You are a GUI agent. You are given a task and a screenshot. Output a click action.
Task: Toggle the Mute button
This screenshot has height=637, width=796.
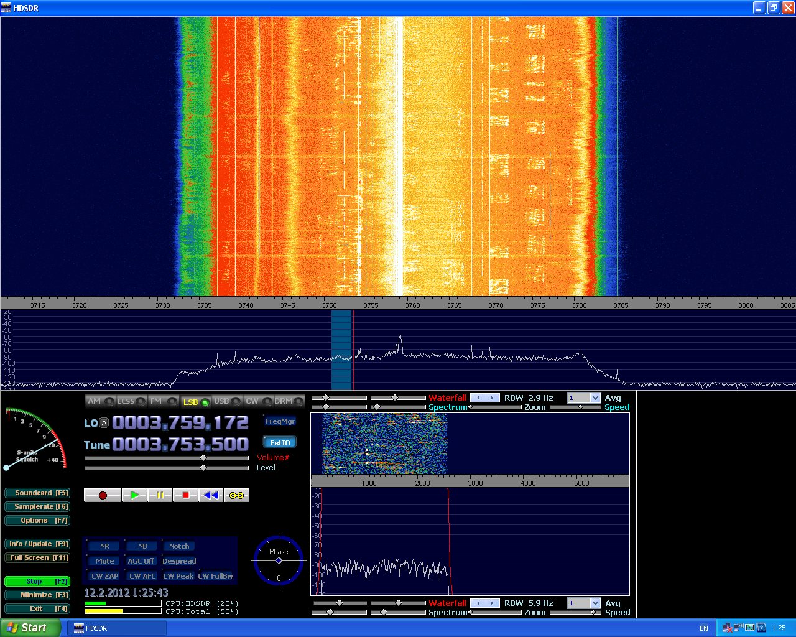[104, 561]
